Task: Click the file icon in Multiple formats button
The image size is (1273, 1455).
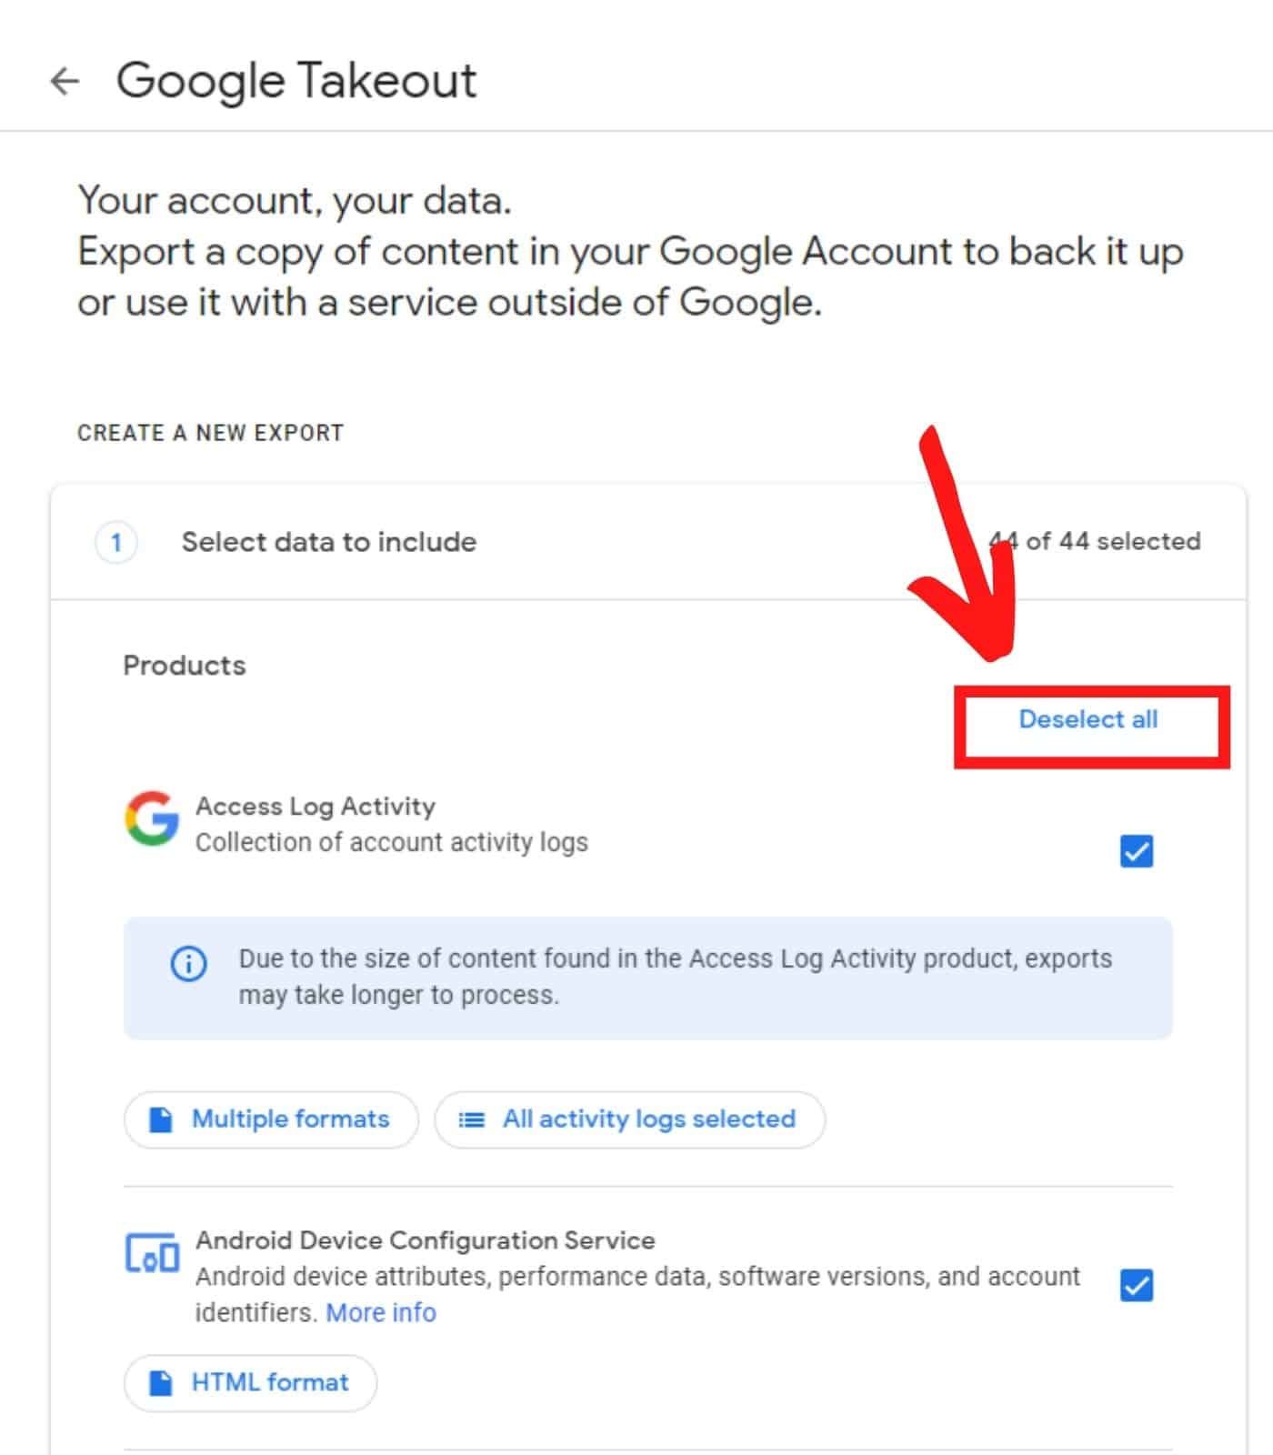Action: point(161,1119)
